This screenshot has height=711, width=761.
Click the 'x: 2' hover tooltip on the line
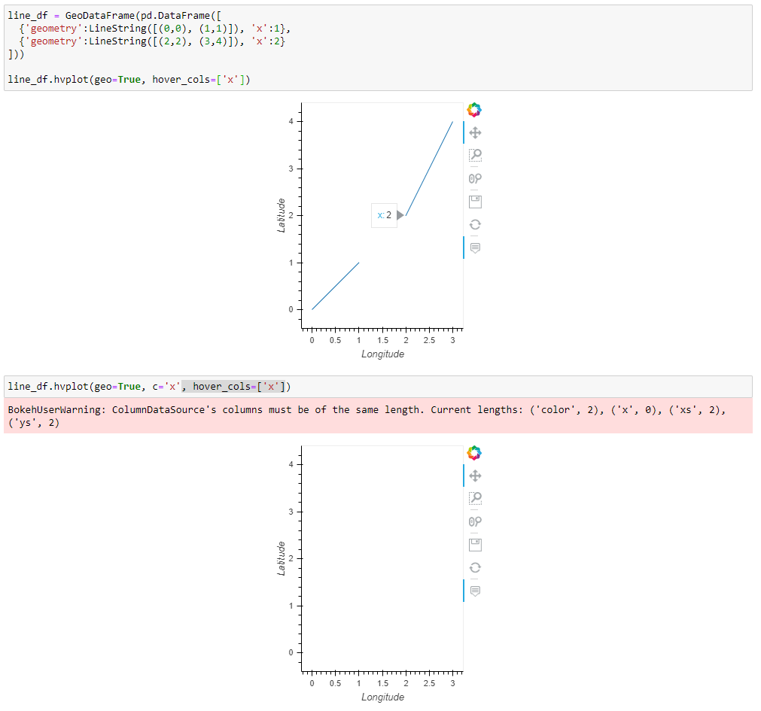point(384,215)
